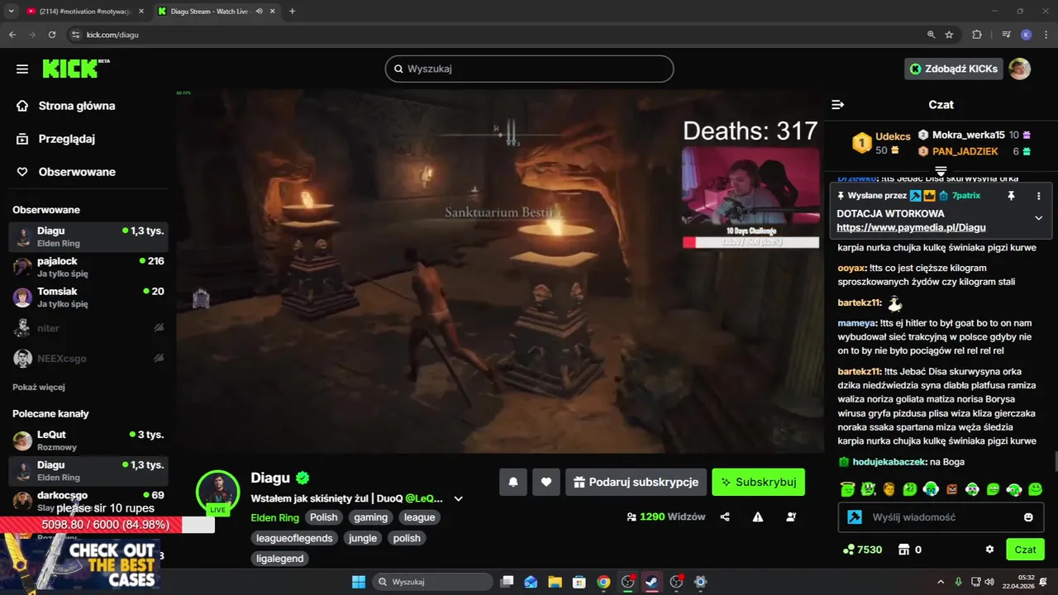
Task: Show hidden tray icons chevron
Action: coord(941,582)
